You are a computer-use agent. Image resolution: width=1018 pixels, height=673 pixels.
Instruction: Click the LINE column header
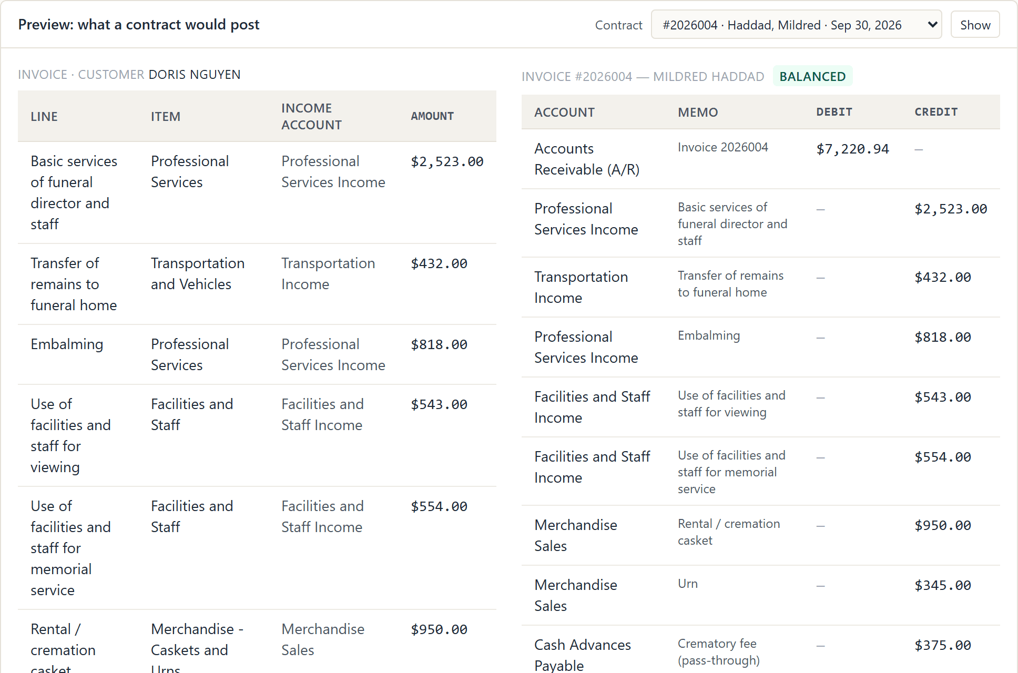[x=44, y=116]
